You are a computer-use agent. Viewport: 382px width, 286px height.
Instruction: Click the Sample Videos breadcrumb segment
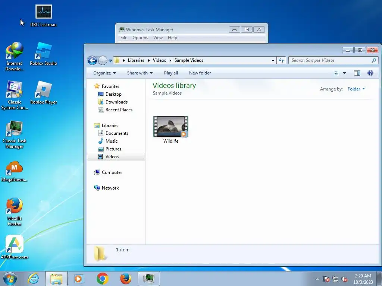coord(189,60)
